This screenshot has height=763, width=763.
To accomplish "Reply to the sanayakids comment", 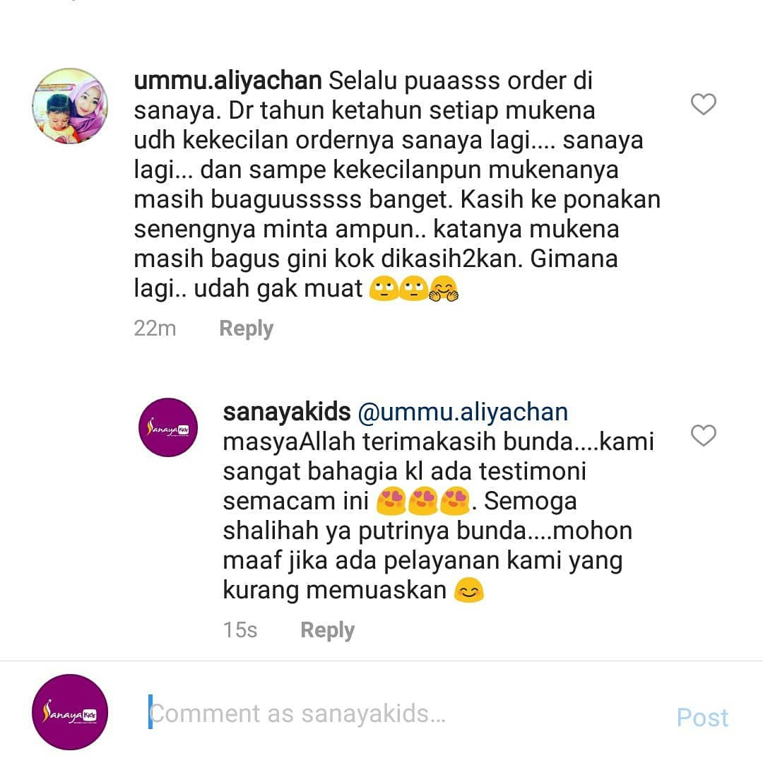I will (x=328, y=630).
